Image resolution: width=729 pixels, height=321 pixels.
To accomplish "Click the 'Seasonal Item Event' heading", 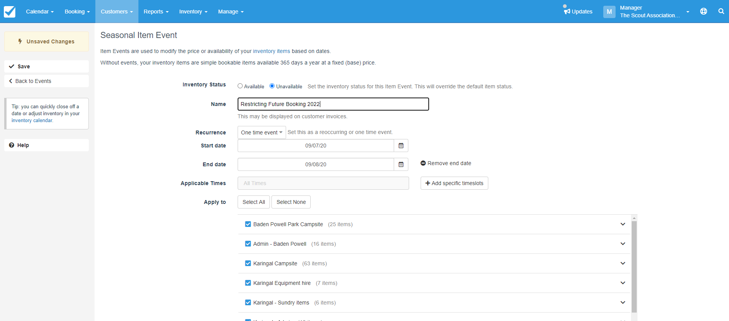I will click(x=139, y=35).
